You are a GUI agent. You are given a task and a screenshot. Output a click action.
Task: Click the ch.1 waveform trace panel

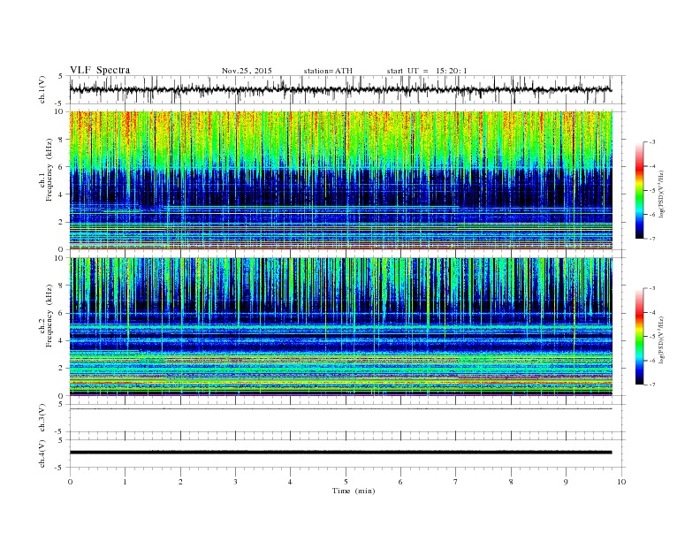point(346,89)
